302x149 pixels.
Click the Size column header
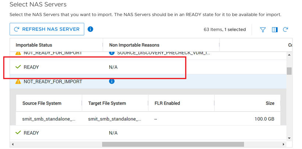[x=270, y=103]
